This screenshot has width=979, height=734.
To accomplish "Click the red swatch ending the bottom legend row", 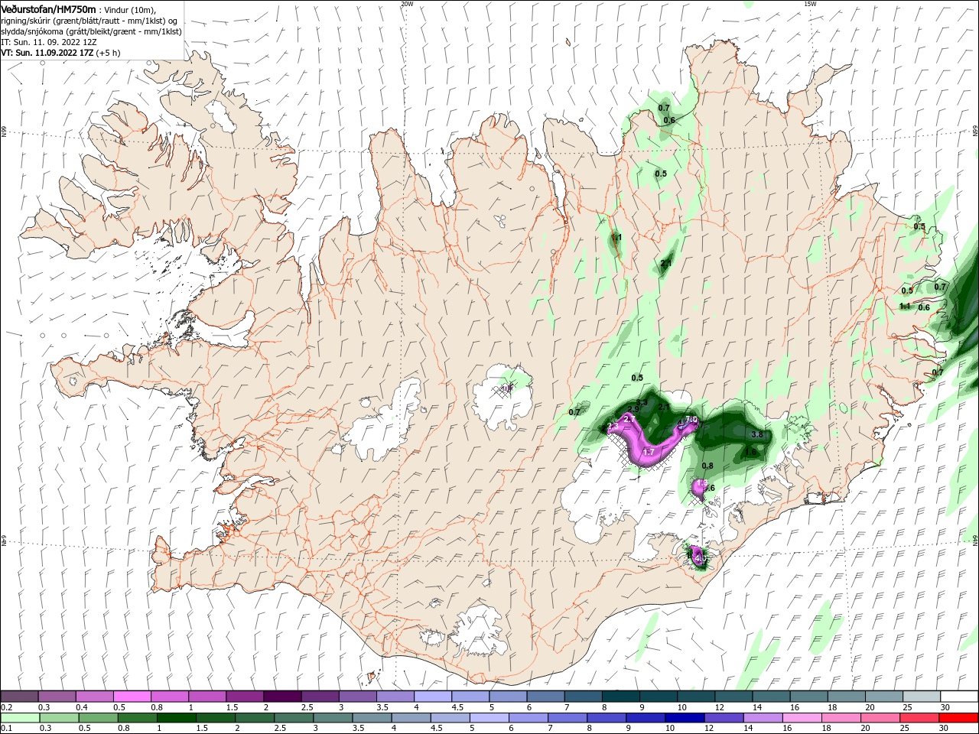I will (959, 718).
